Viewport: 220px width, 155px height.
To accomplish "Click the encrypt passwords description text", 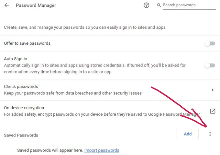I will coord(102,114).
